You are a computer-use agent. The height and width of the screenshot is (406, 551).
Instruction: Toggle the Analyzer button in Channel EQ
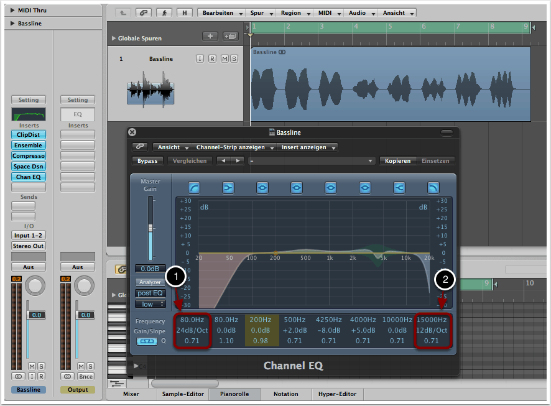click(150, 282)
